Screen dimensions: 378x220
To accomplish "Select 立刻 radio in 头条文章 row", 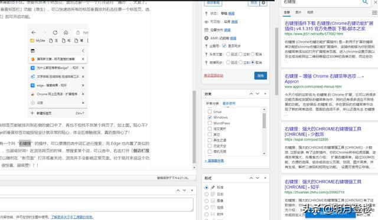I will pyautogui.click(x=240, y=54).
